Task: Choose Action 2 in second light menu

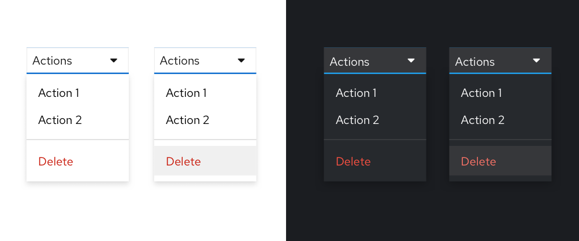Action: pyautogui.click(x=187, y=120)
